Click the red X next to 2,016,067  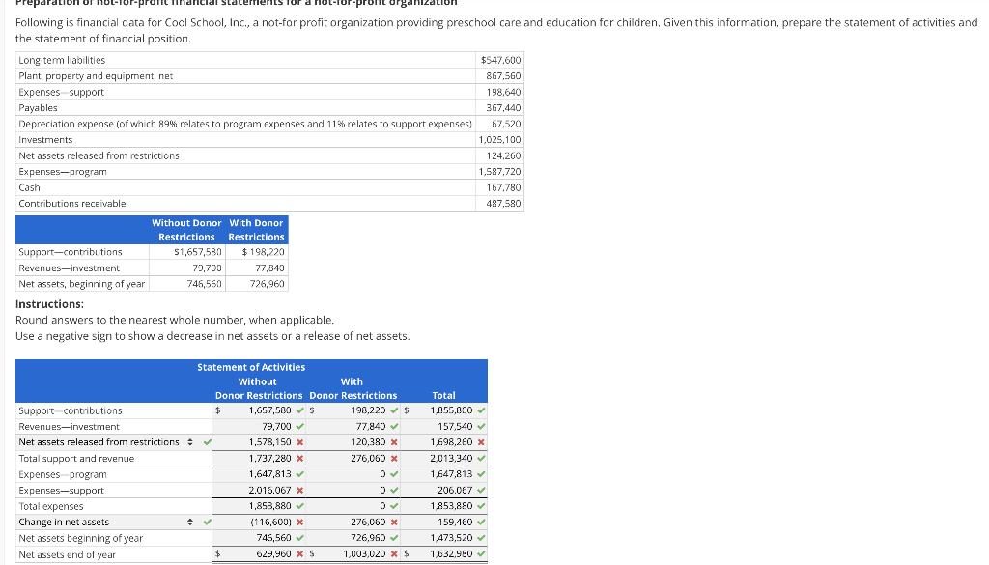click(300, 491)
